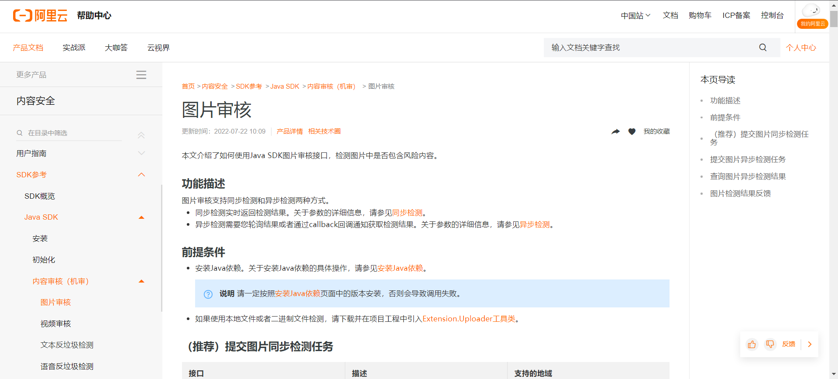Switch to the 产品文档 tab
Image resolution: width=838 pixels, height=379 pixels.
[28, 48]
